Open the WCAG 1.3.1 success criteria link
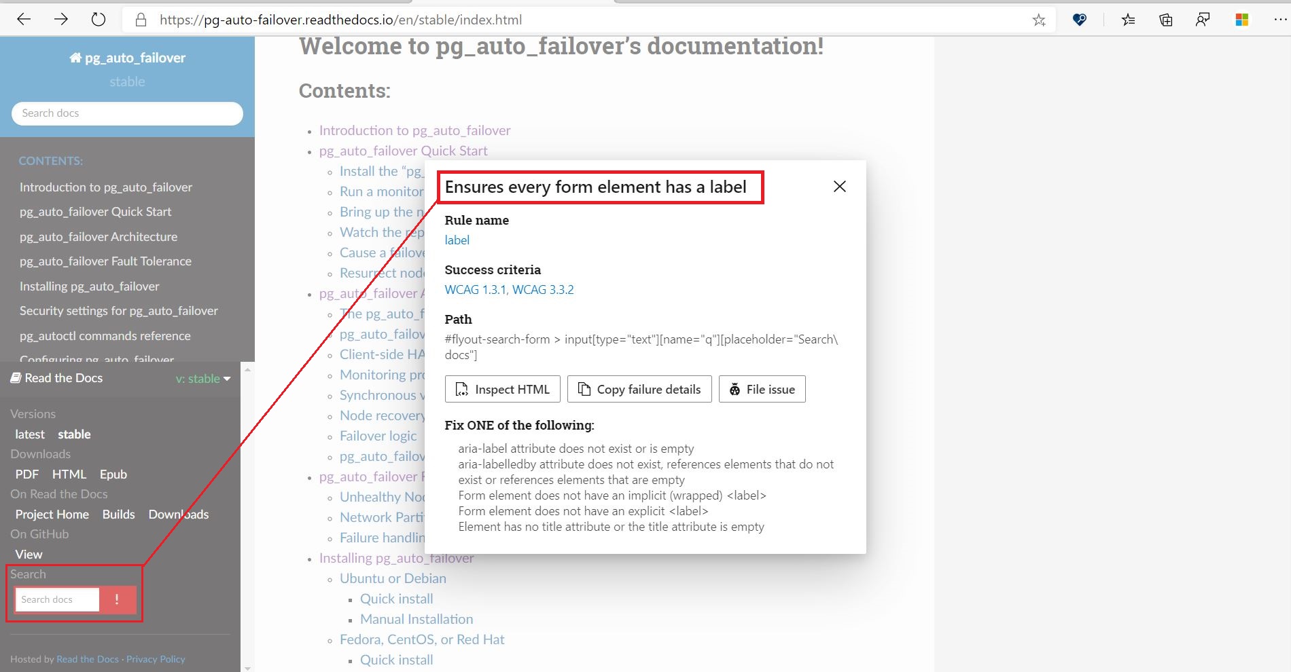The width and height of the screenshot is (1291, 672). point(475,289)
